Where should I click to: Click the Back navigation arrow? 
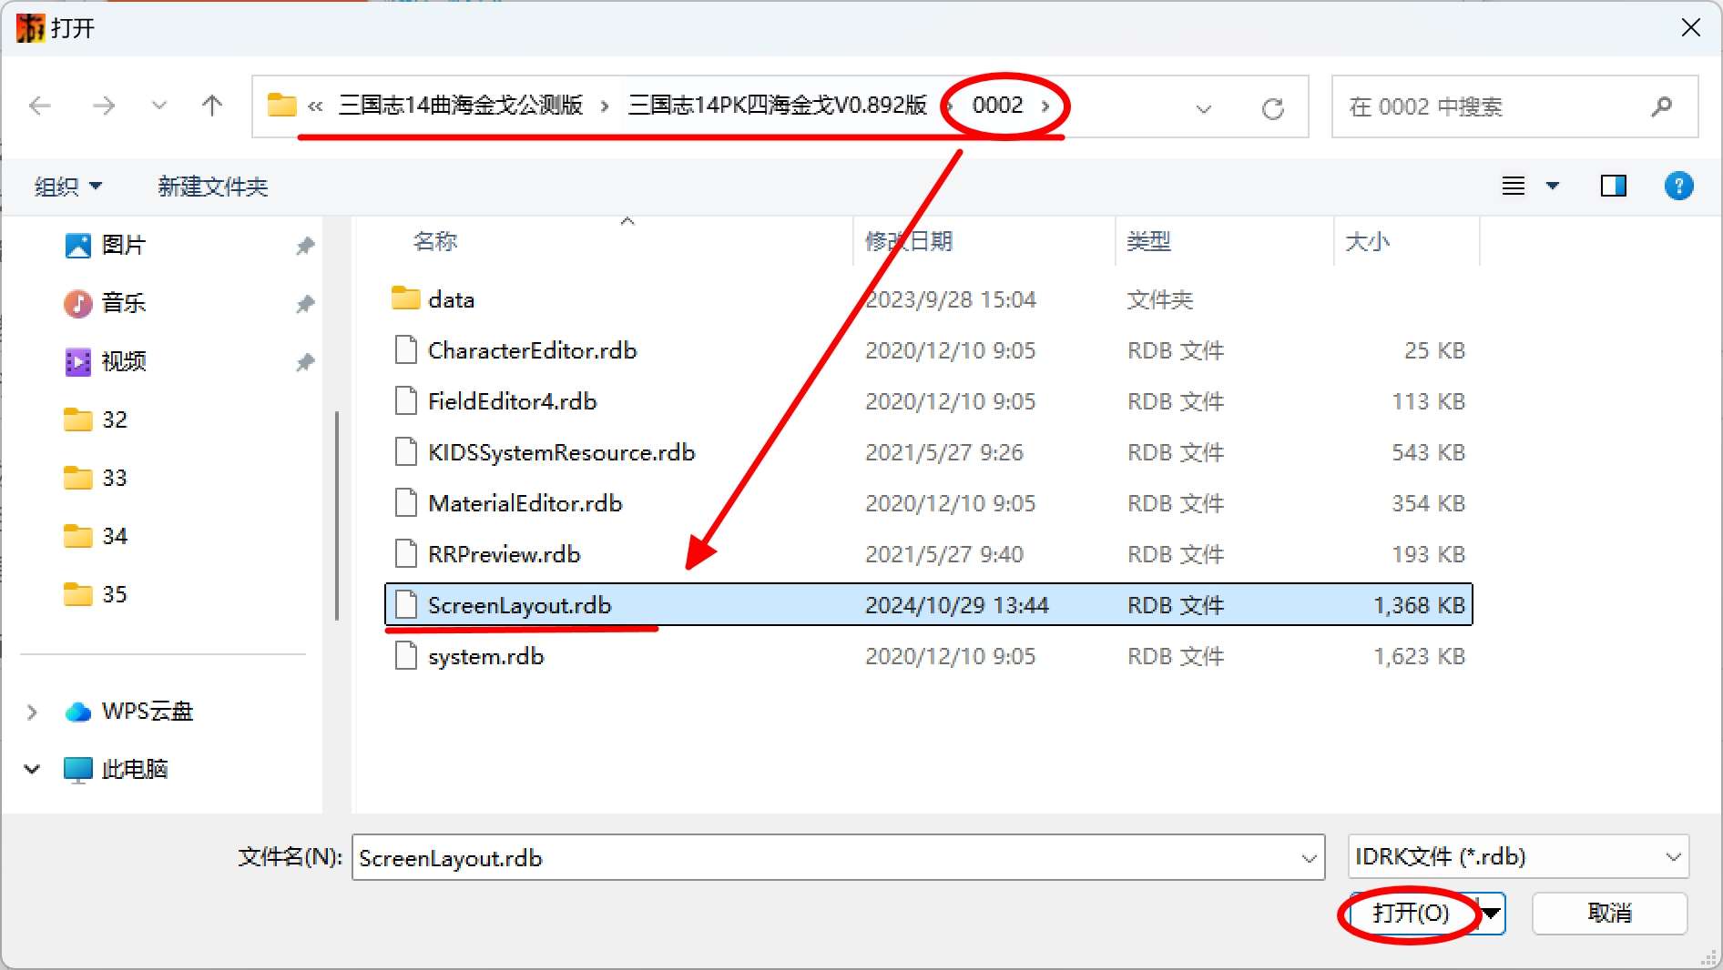pos(40,106)
